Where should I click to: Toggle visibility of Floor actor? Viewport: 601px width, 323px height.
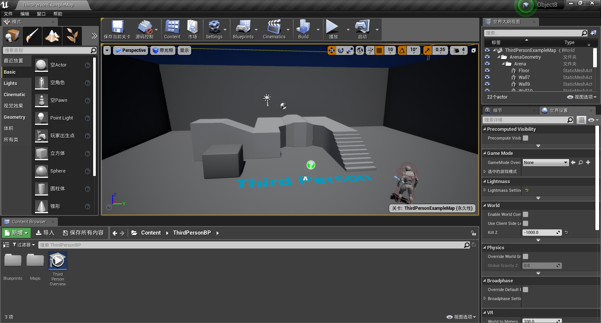tap(487, 71)
